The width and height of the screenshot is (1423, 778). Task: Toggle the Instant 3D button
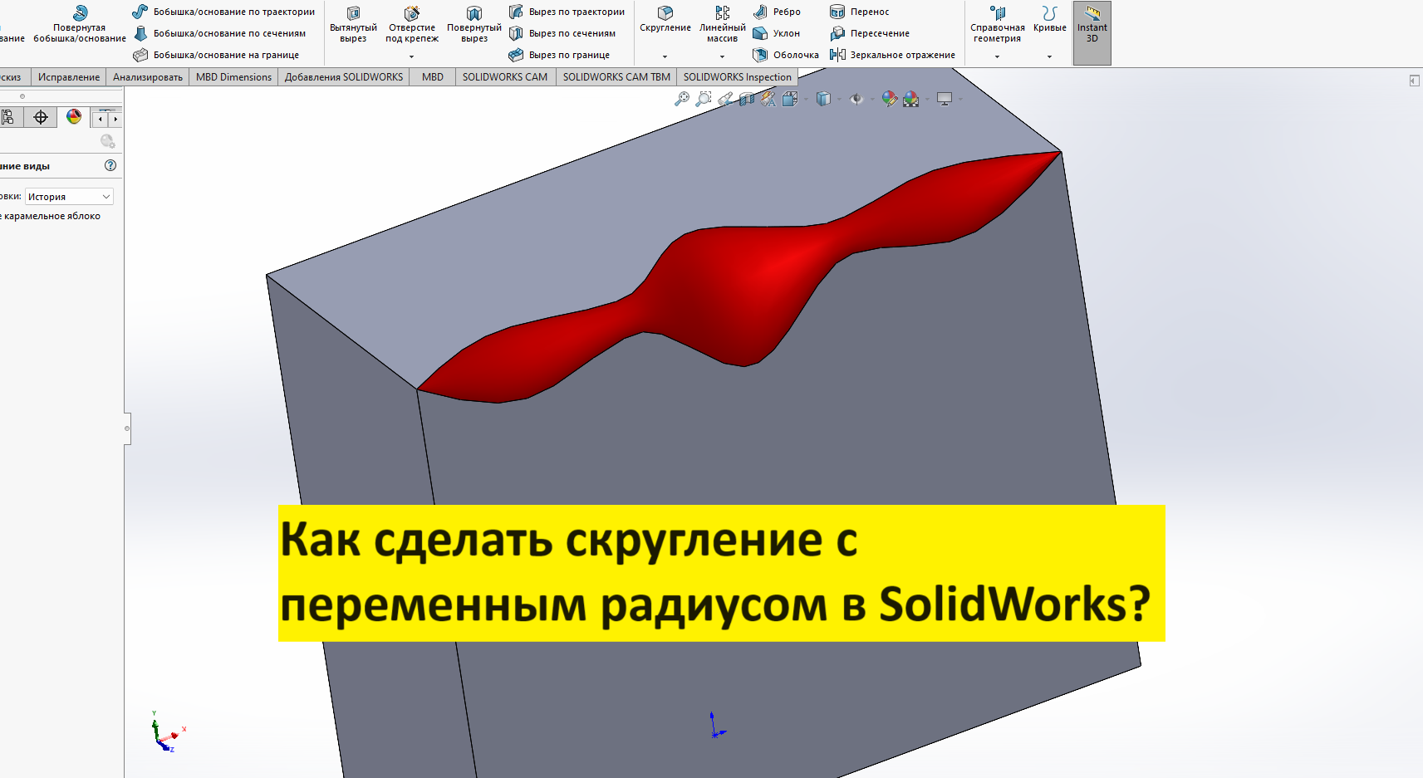(1092, 33)
